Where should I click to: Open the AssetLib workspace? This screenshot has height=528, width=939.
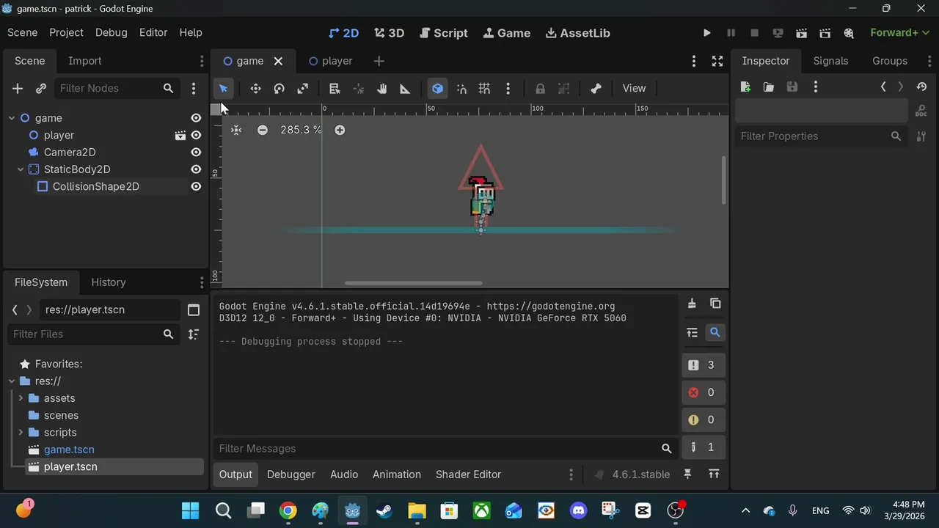pos(578,33)
